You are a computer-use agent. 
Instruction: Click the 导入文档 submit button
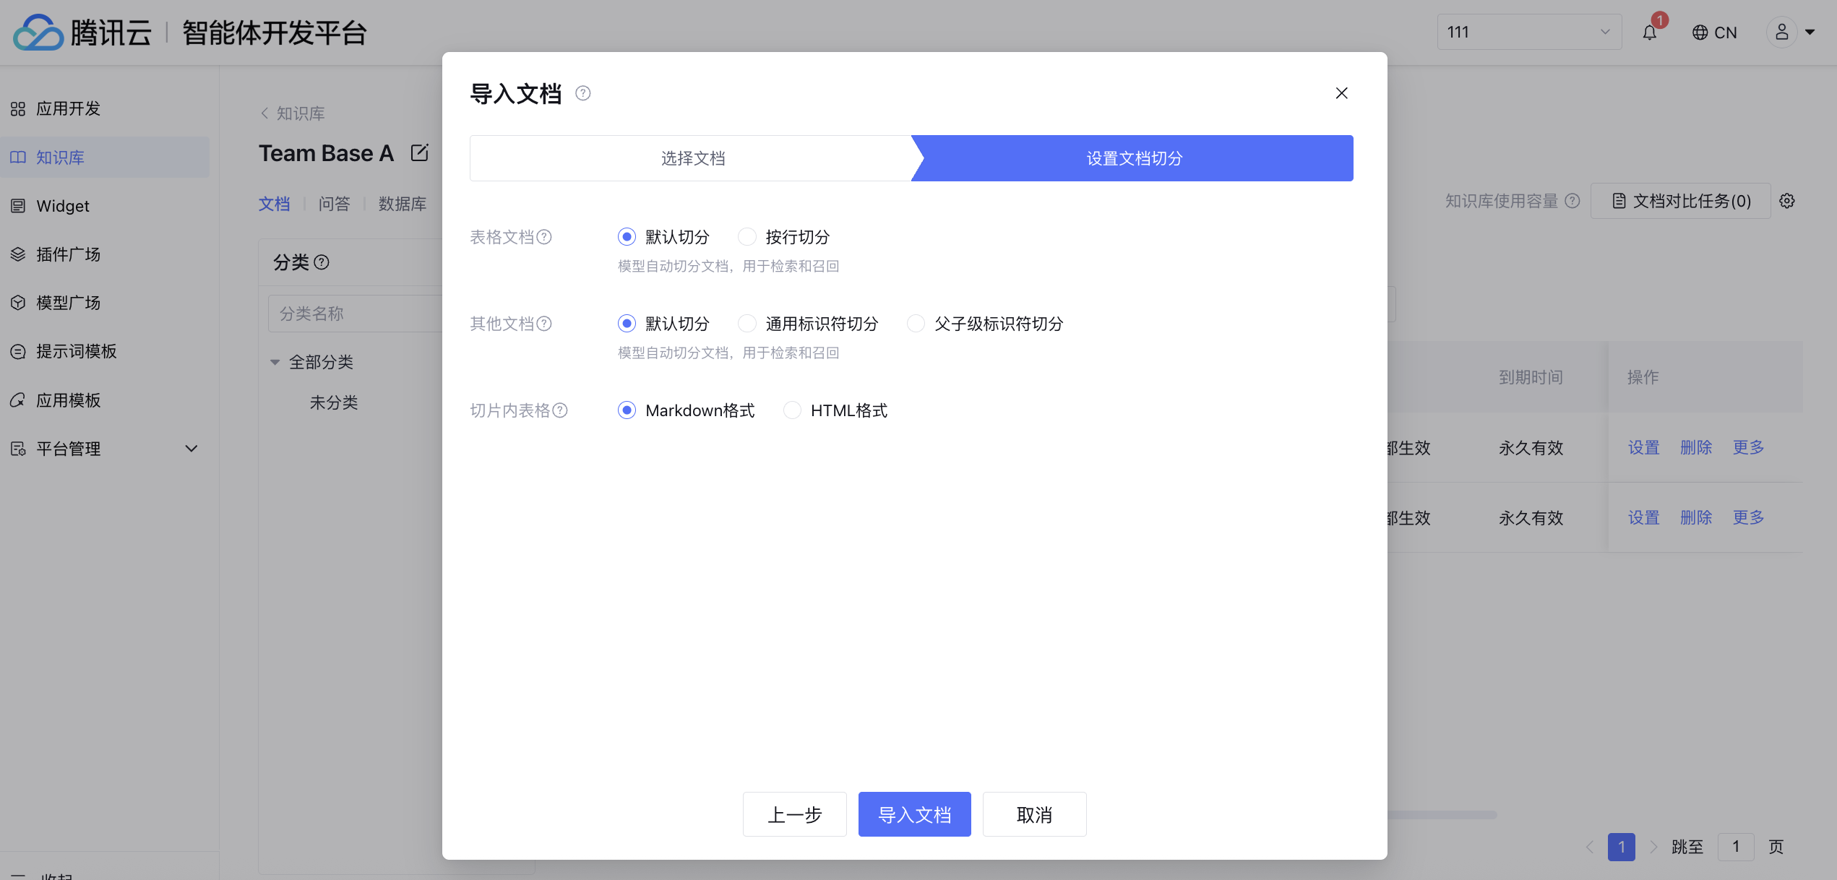(914, 815)
